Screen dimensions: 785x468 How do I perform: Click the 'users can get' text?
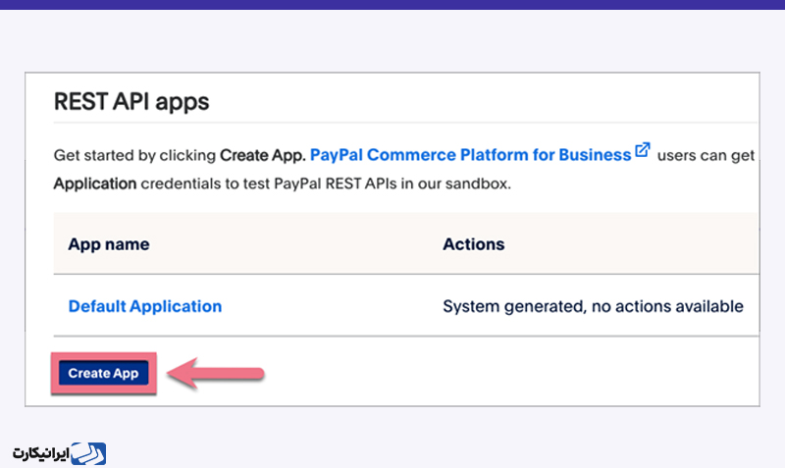(x=706, y=156)
